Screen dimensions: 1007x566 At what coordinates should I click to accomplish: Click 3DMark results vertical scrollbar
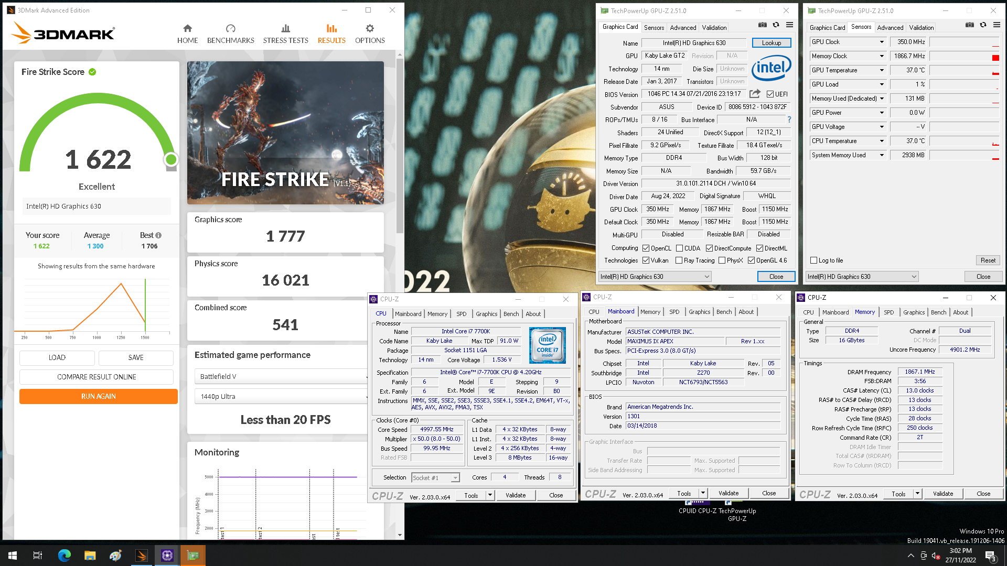click(x=400, y=146)
